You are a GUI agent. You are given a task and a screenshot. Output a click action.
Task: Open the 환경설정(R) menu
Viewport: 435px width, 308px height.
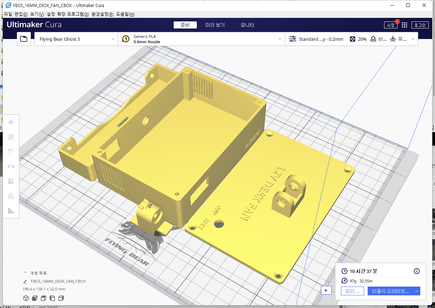102,14
